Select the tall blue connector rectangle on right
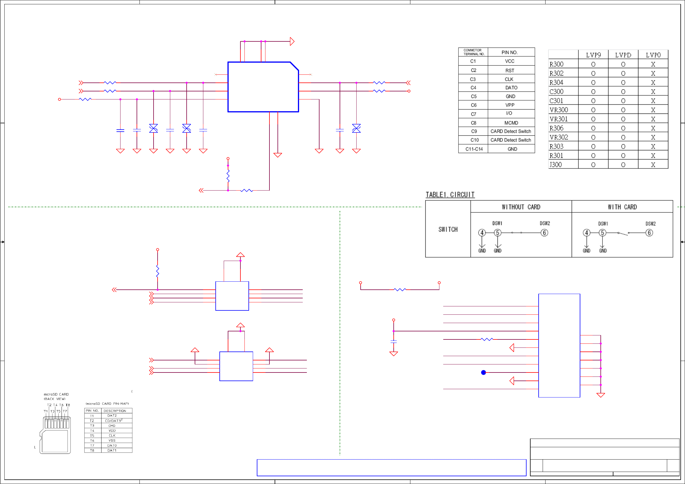685x484 pixels. click(559, 345)
